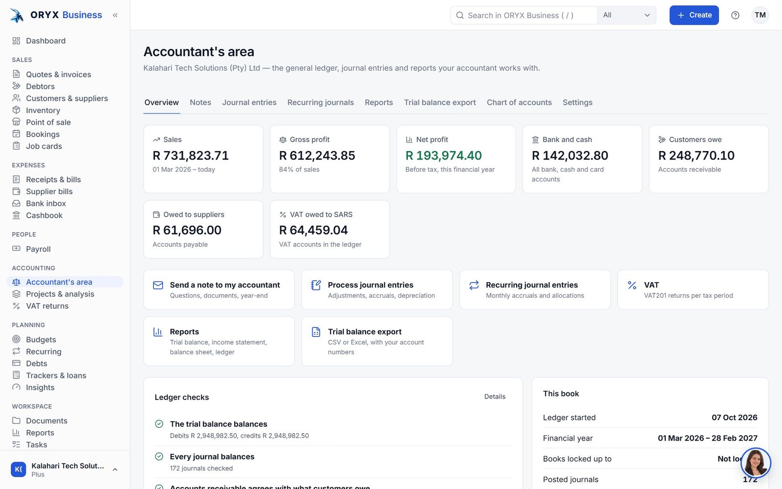Image resolution: width=782 pixels, height=489 pixels.
Task: Open the Settings tab
Action: pos(577,102)
